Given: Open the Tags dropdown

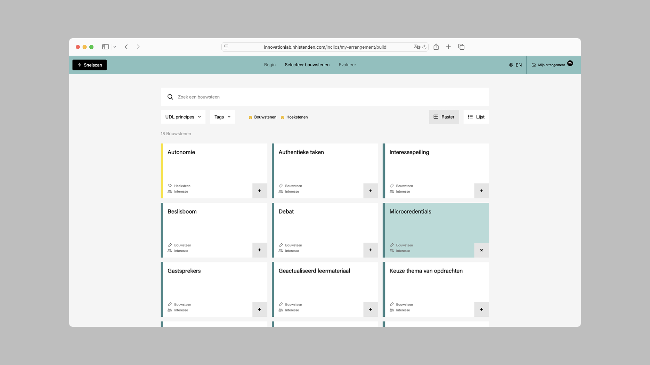Looking at the screenshot, I should [222, 117].
